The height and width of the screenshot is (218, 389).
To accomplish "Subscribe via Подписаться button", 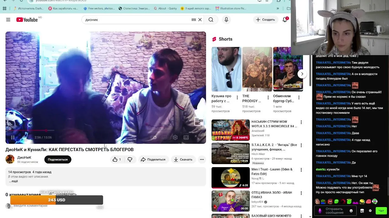I will coord(58,160).
